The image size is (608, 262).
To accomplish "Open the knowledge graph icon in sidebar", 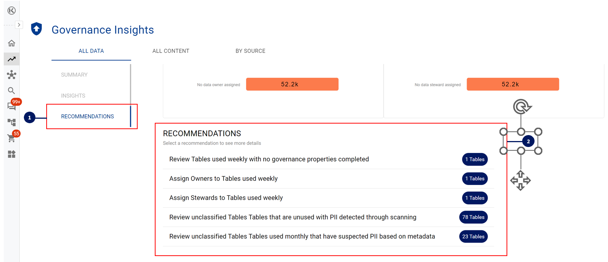I will point(12,75).
